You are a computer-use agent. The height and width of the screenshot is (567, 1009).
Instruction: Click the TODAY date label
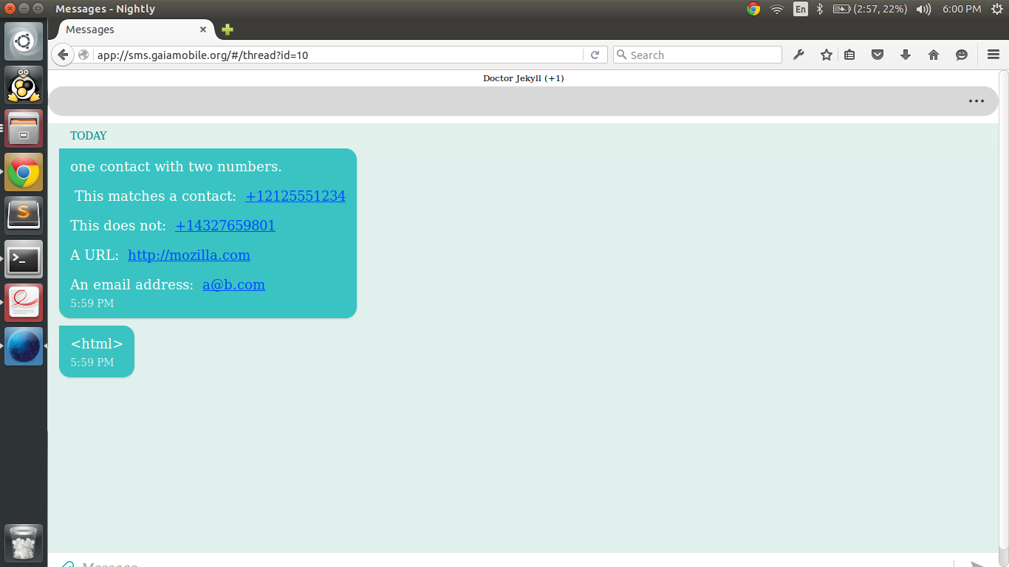89,136
